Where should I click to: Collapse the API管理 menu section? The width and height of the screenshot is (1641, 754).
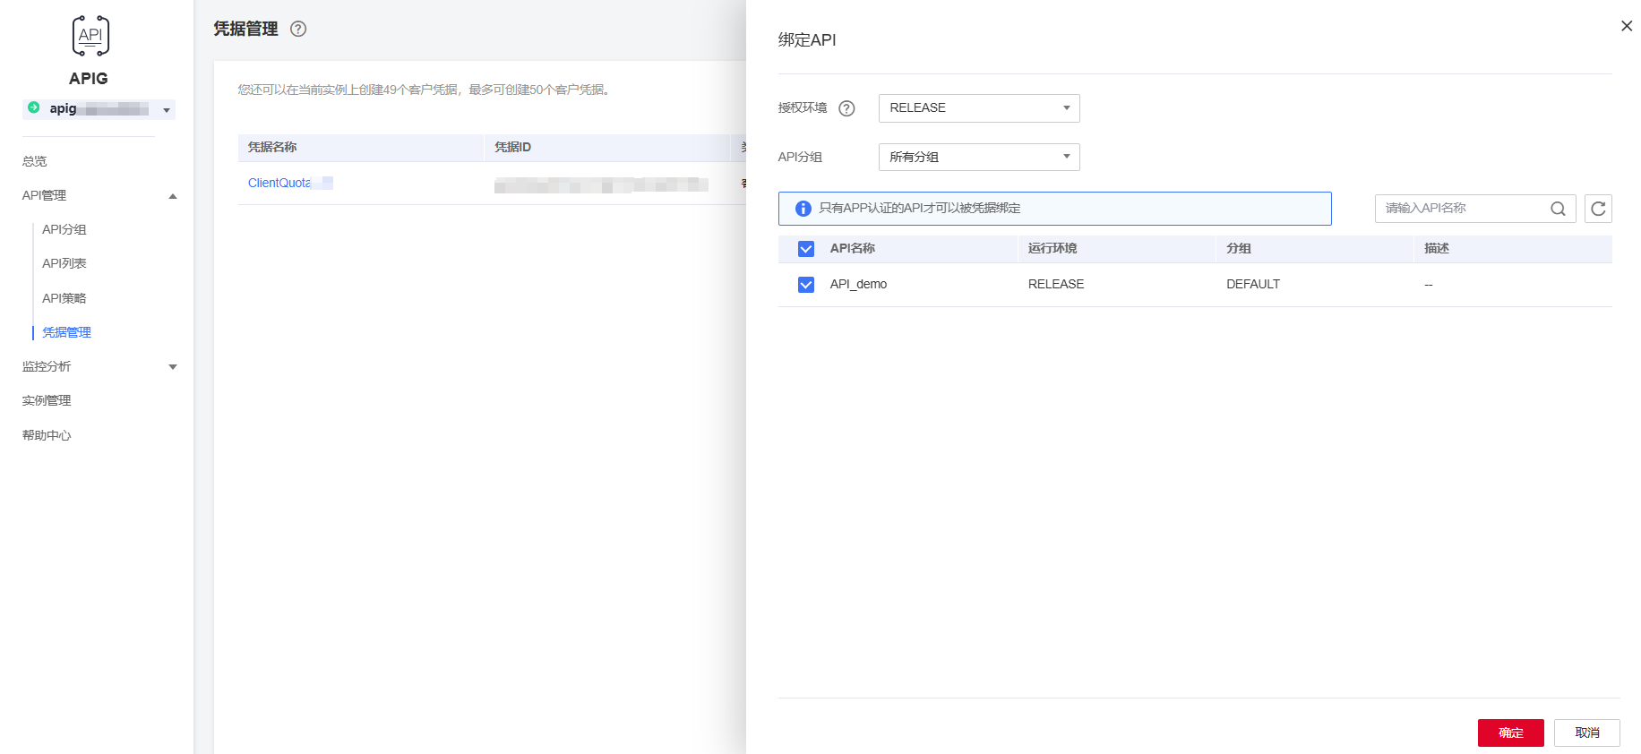pos(173,196)
